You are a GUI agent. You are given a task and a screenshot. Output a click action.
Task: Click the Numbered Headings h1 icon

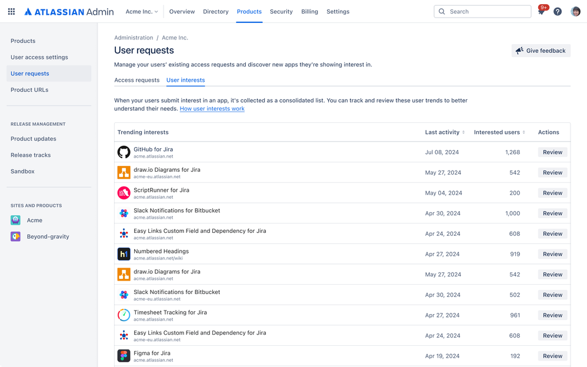click(124, 254)
